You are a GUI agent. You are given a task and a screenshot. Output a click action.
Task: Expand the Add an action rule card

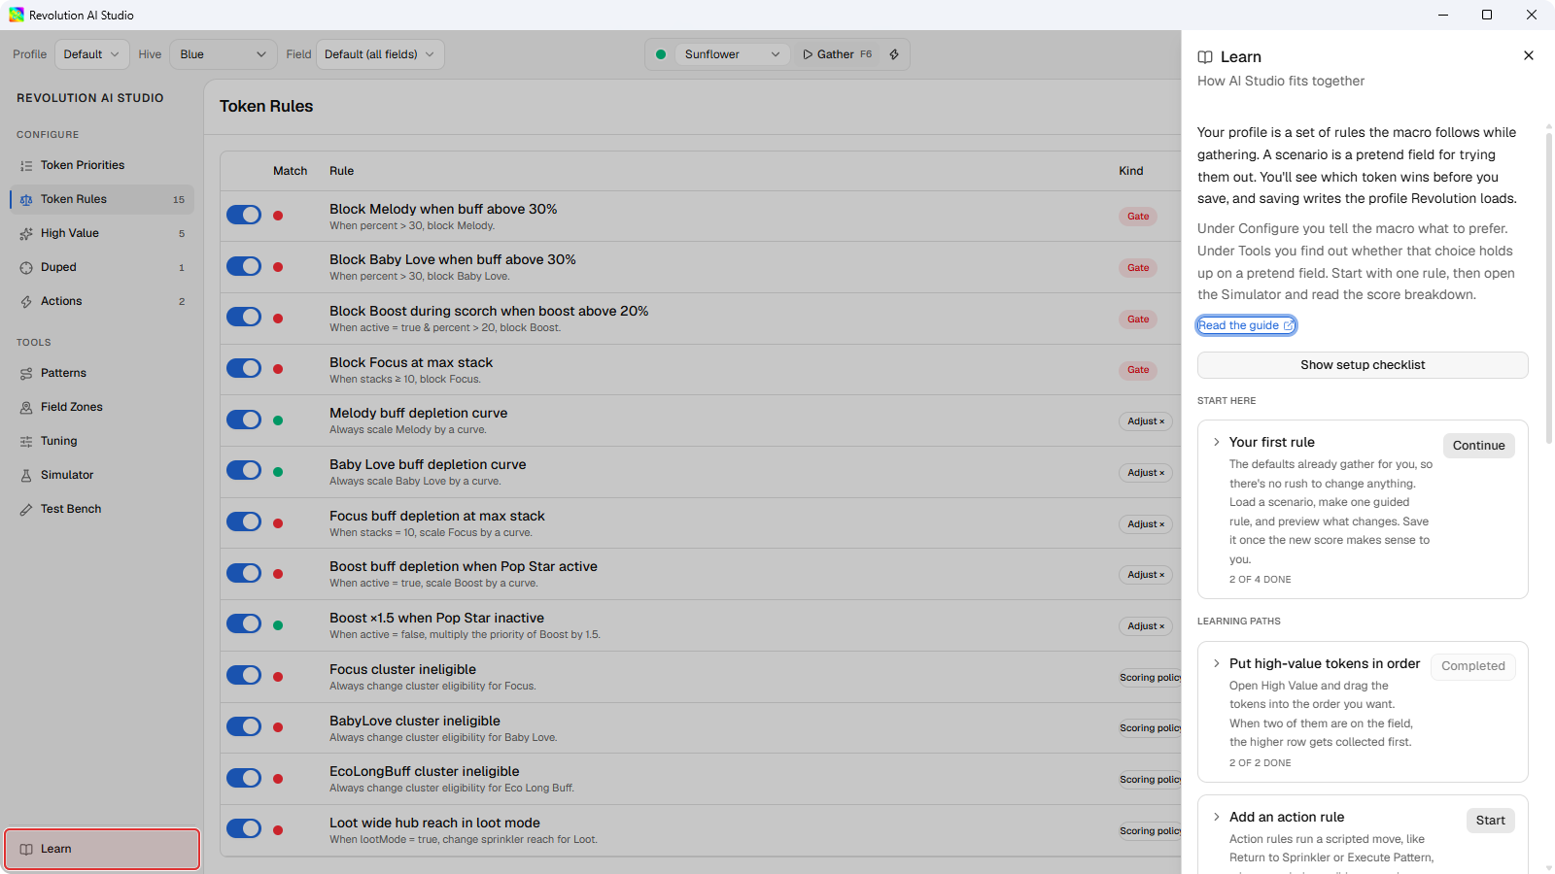[x=1216, y=817]
